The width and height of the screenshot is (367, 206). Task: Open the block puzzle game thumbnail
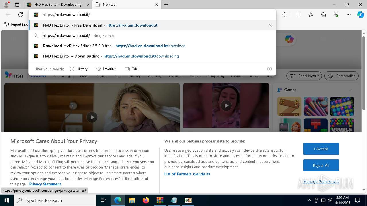tap(315, 125)
